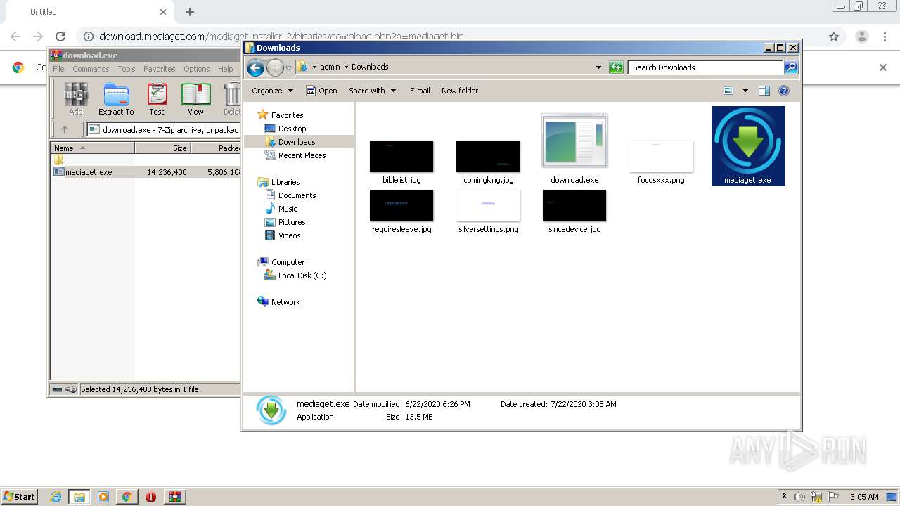Open Internet Explorer from the taskbar

(x=56, y=497)
